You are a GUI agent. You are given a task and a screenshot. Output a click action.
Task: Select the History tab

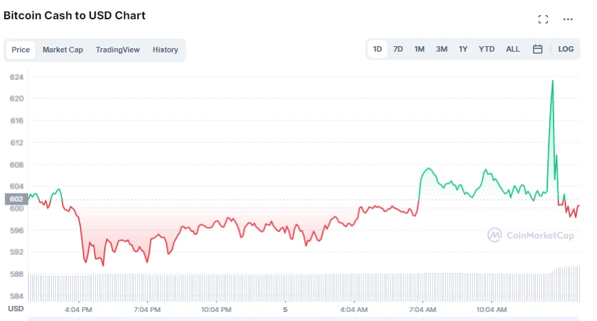[165, 50]
